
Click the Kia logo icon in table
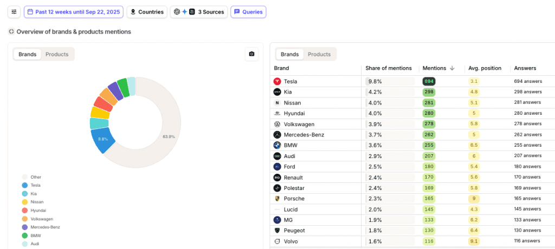[x=277, y=92]
